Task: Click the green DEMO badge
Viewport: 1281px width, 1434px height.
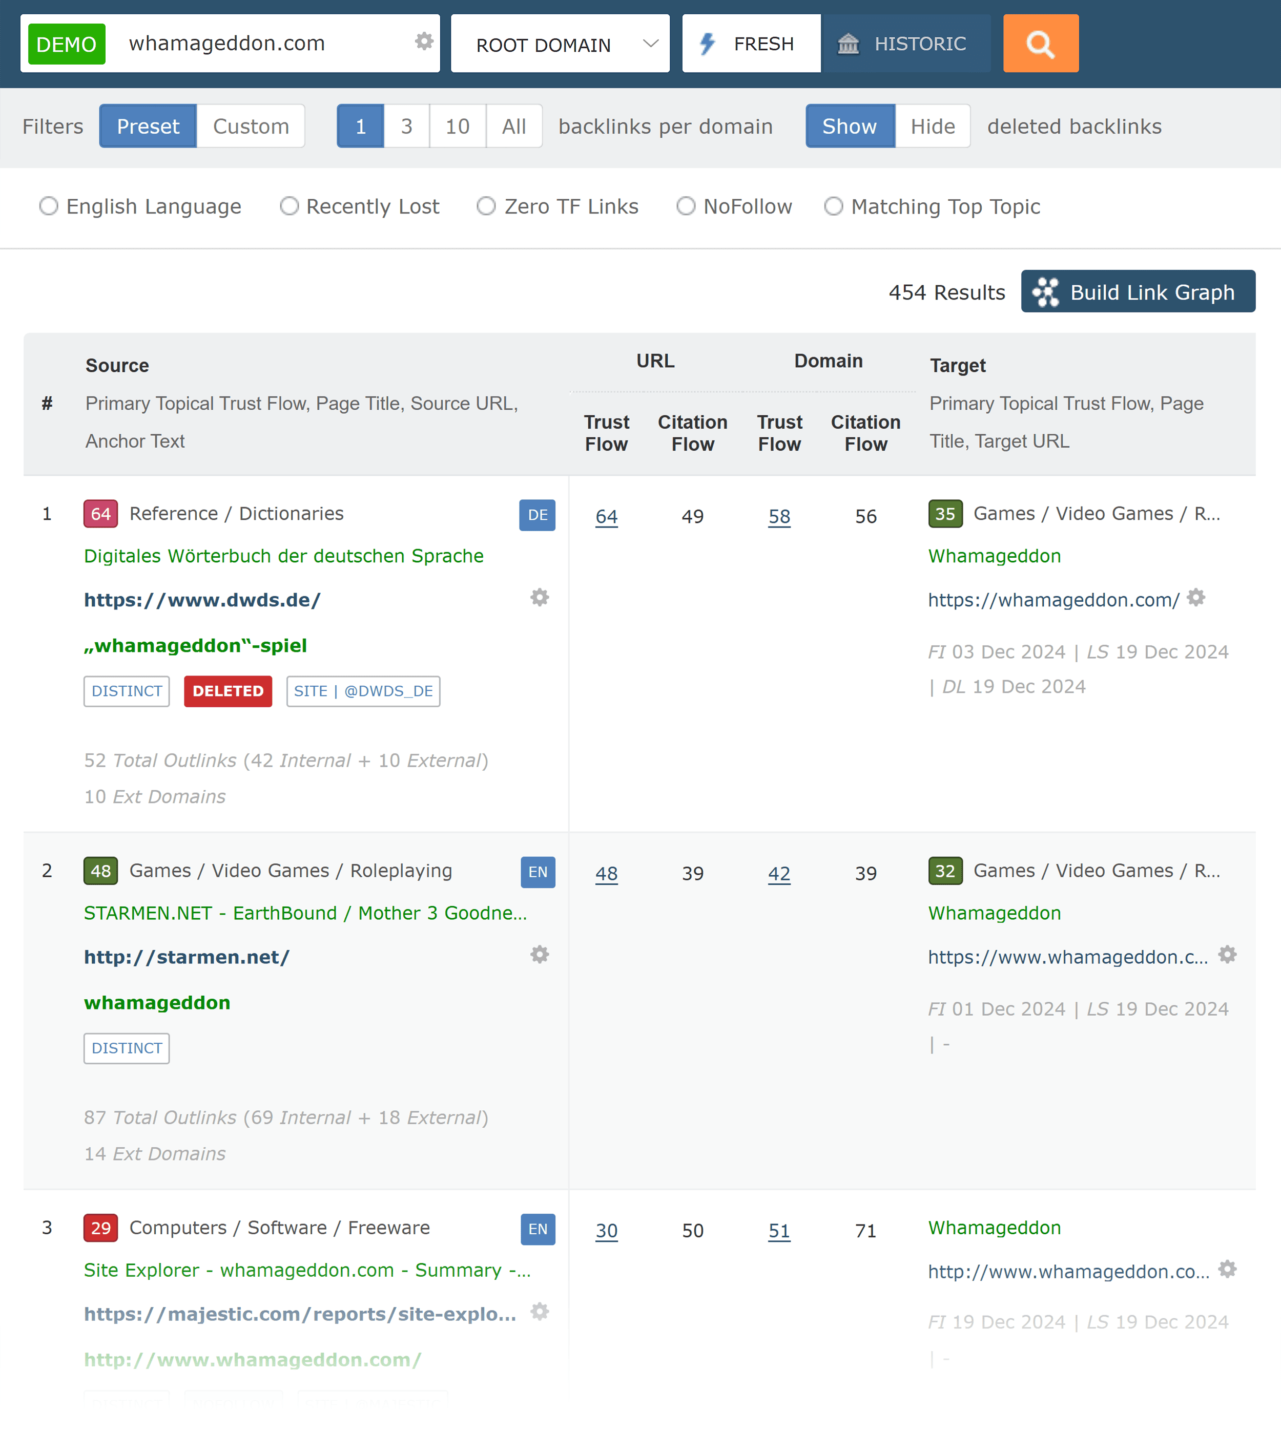Action: click(67, 45)
